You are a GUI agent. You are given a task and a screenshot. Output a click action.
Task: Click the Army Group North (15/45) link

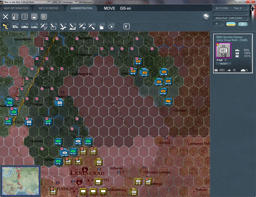coord(232,40)
